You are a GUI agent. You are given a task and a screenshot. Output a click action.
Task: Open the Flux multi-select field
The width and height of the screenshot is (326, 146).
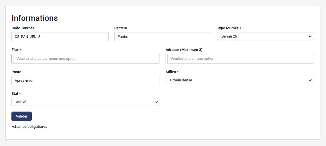(x=86, y=59)
